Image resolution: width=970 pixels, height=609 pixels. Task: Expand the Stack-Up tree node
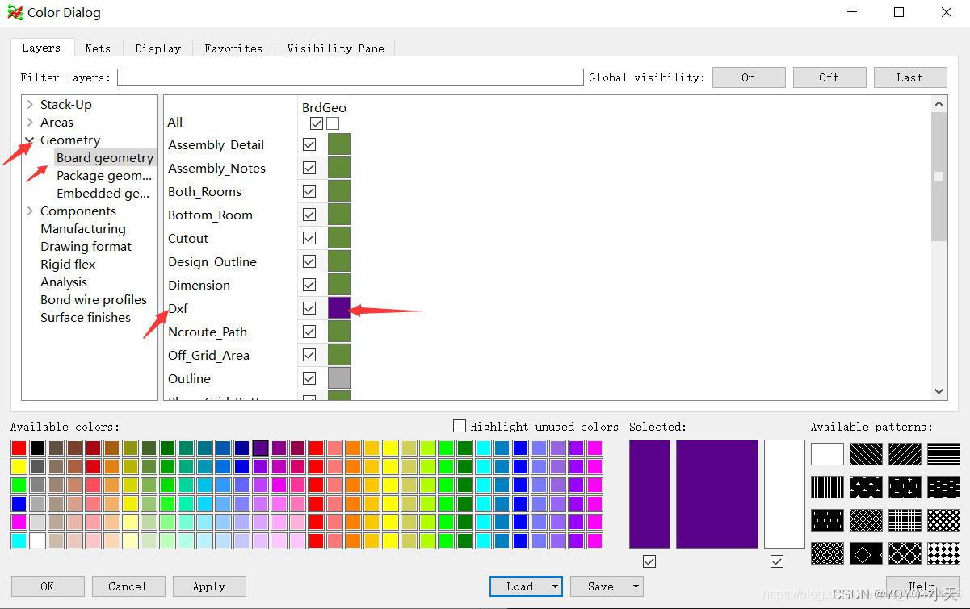(x=30, y=105)
